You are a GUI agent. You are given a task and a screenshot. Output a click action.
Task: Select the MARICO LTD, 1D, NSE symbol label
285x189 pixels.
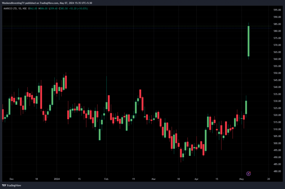tap(15, 8)
